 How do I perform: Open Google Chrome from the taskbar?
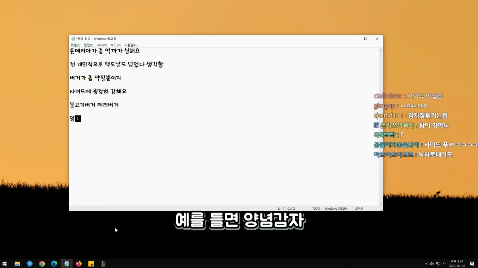coord(42,263)
